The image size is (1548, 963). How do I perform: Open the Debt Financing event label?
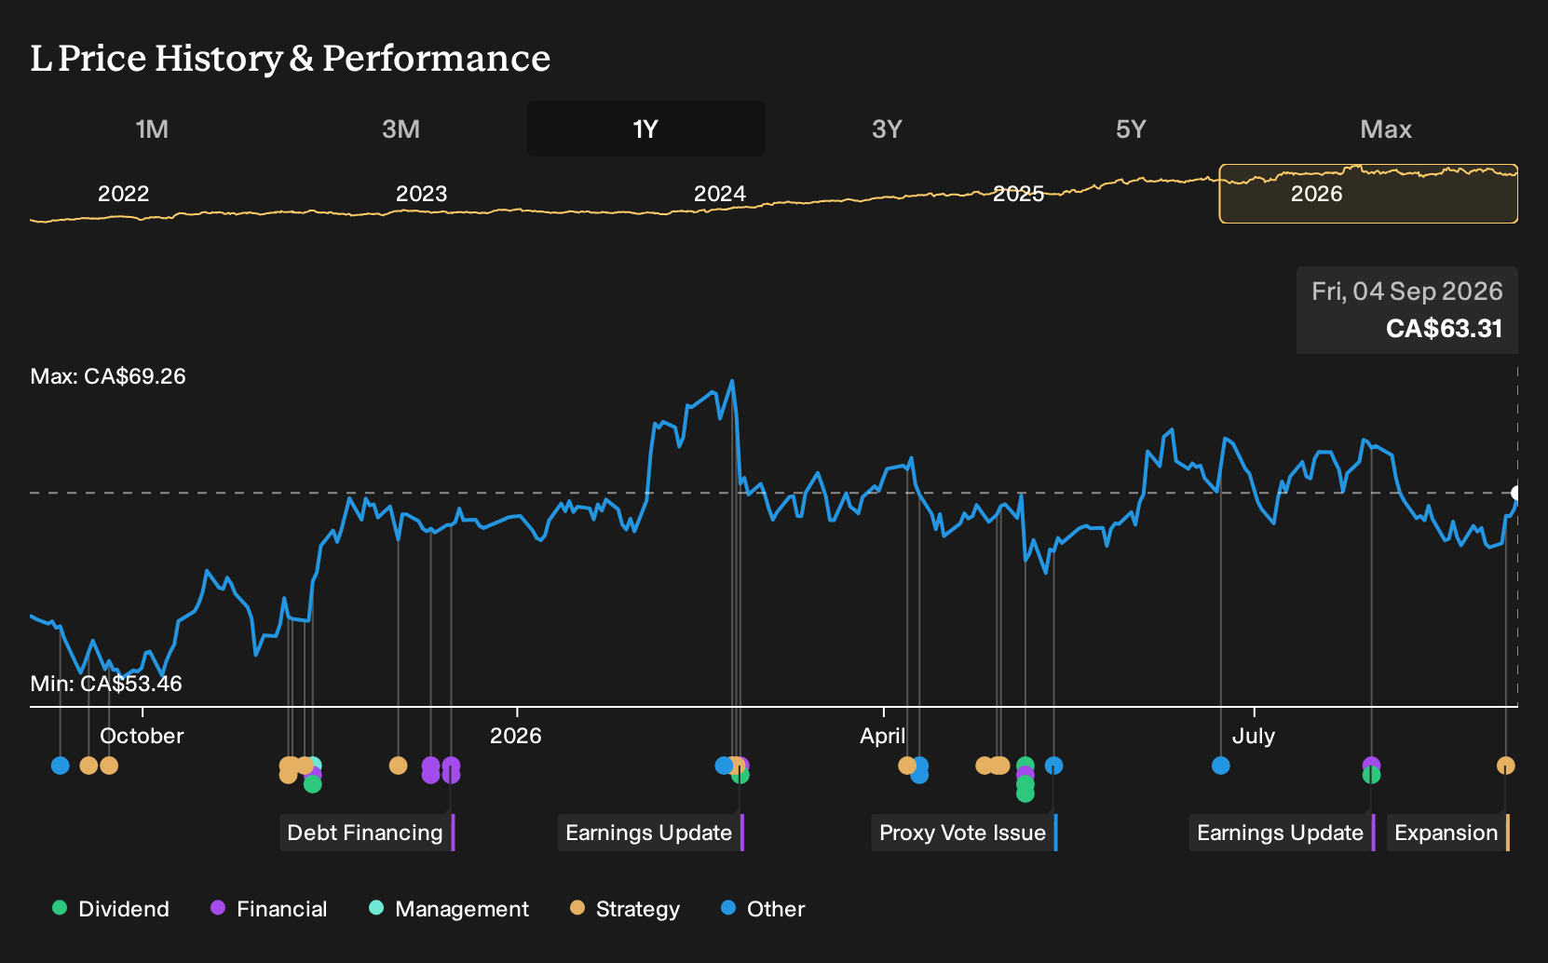pyautogui.click(x=367, y=833)
